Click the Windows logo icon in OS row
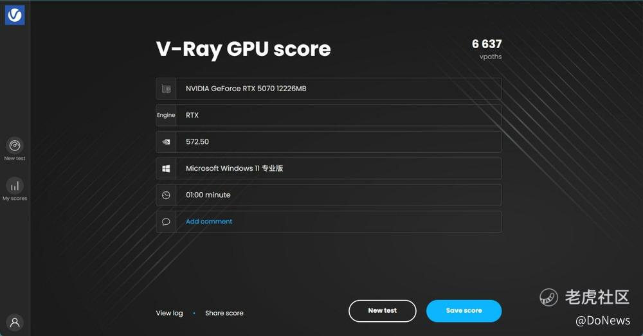 coord(166,168)
